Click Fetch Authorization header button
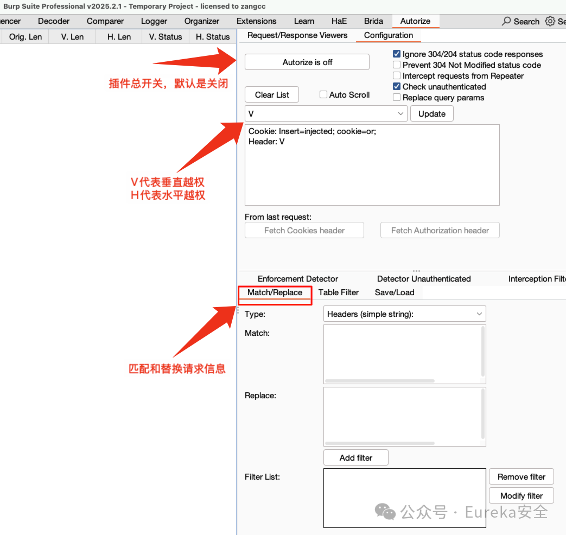 [x=440, y=230]
